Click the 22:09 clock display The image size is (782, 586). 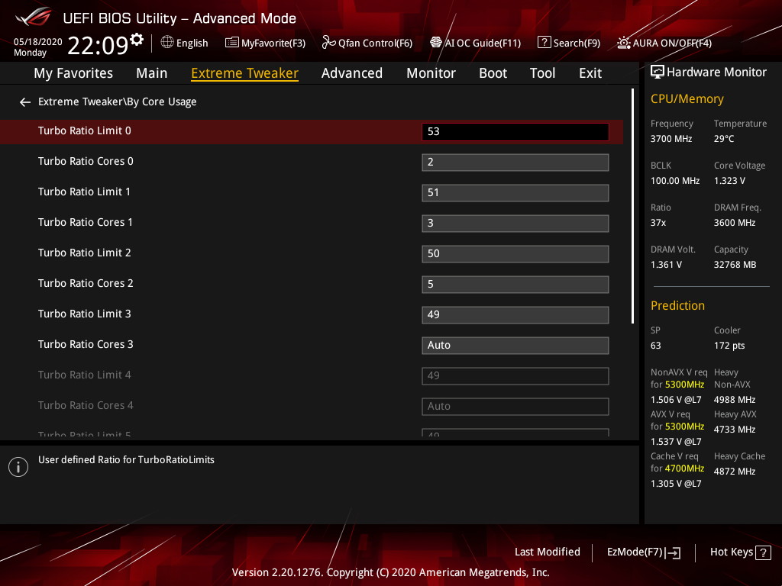[x=98, y=45]
